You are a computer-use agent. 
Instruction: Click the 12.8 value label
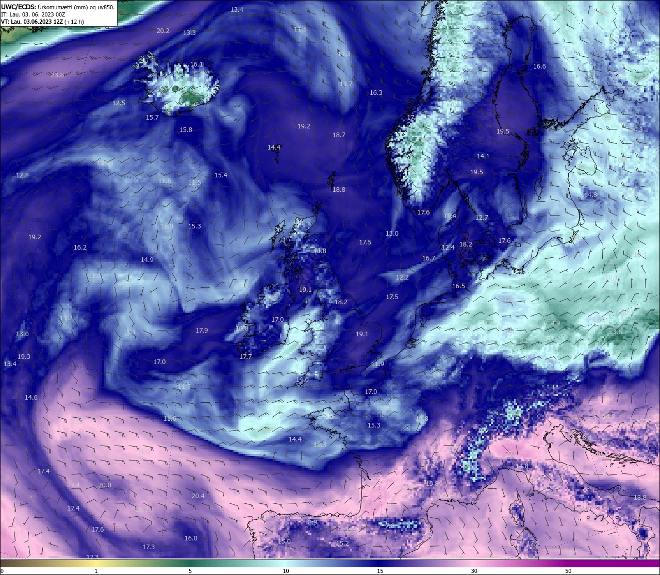click(22, 175)
